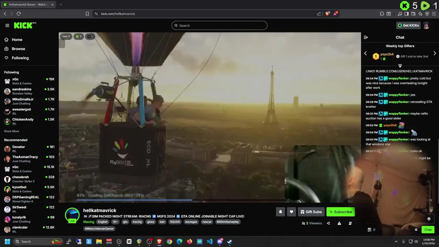Toggle stream notifications bell

pos(280,212)
